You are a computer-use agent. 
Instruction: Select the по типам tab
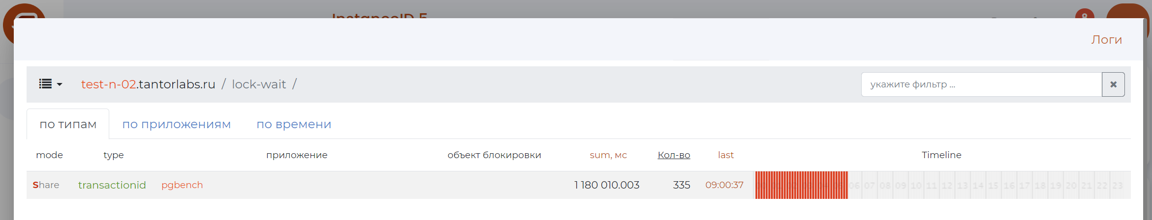[x=68, y=124]
